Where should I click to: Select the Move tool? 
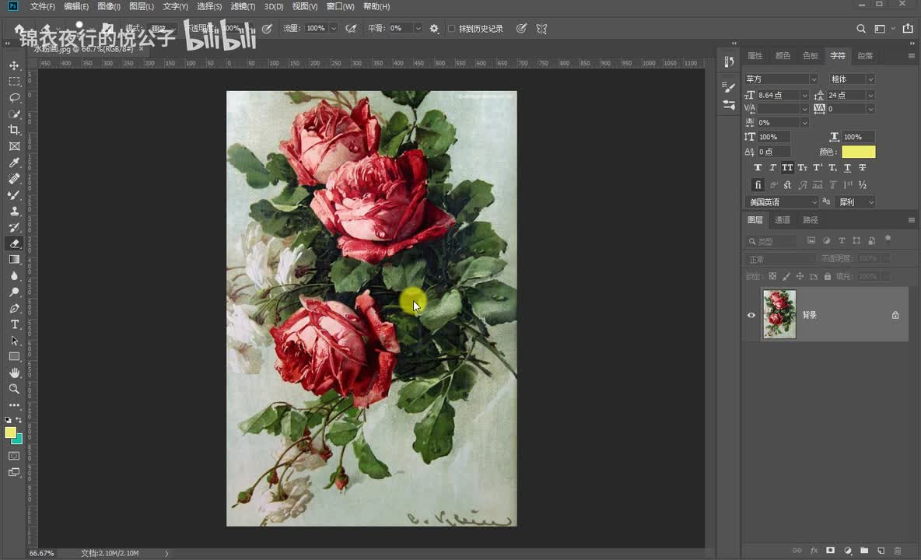tap(14, 65)
